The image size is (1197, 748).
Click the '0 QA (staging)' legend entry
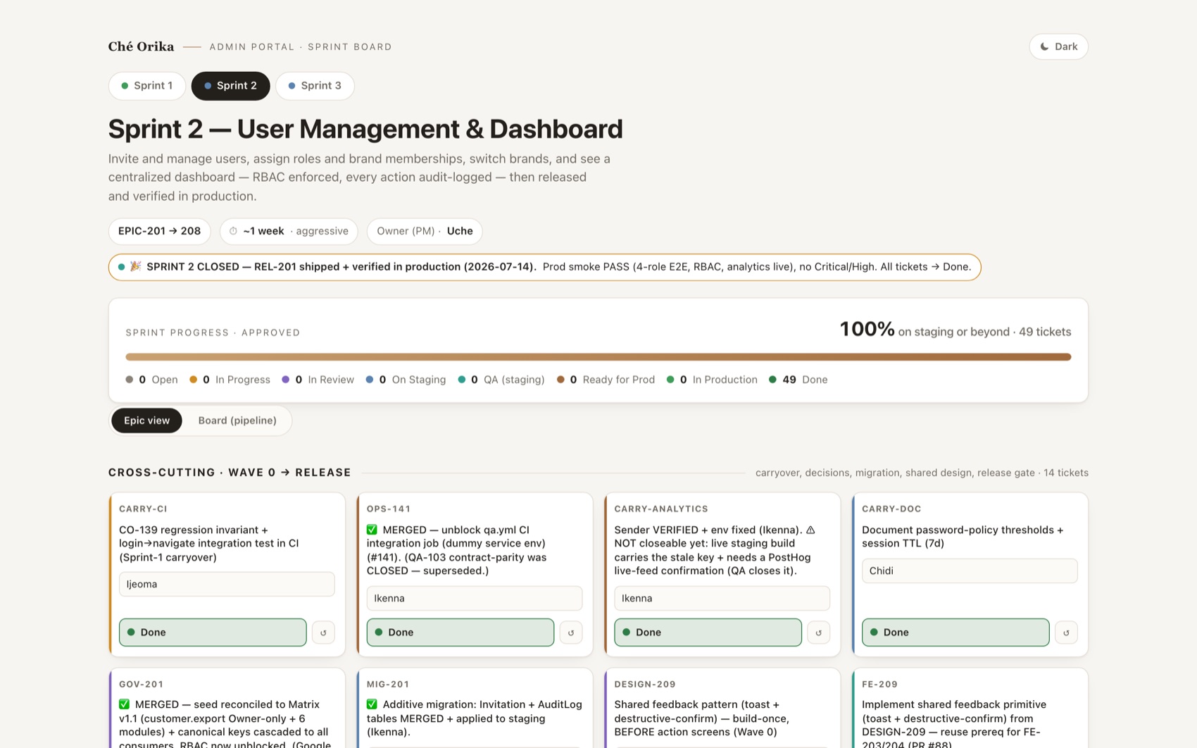(501, 380)
